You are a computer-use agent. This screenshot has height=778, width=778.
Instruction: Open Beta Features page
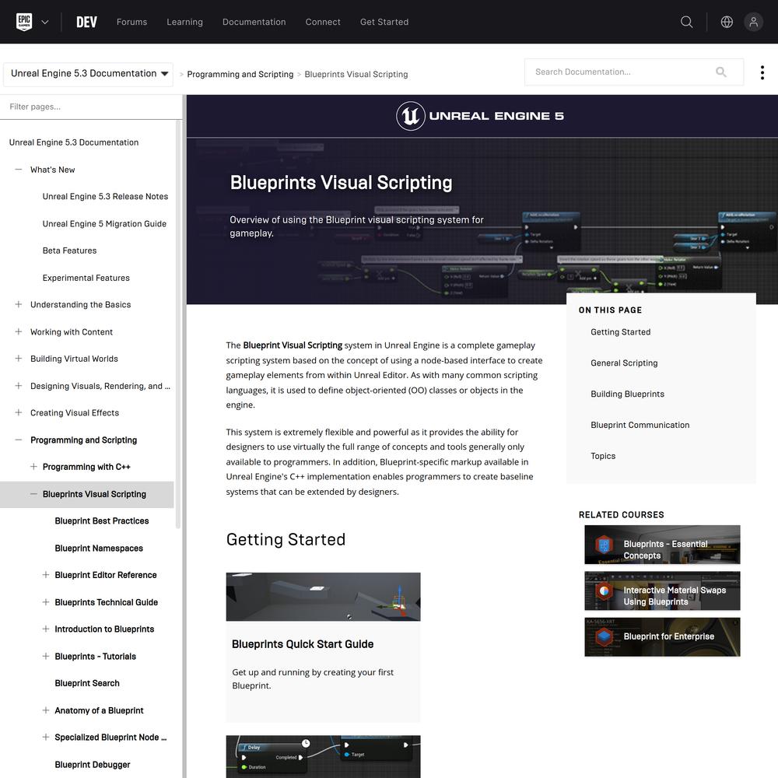point(69,251)
